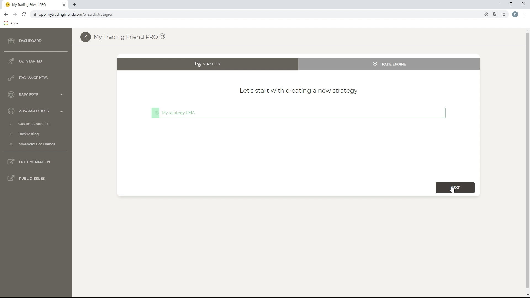
Task: Click the Public Issues external link icon
Action: tap(11, 179)
